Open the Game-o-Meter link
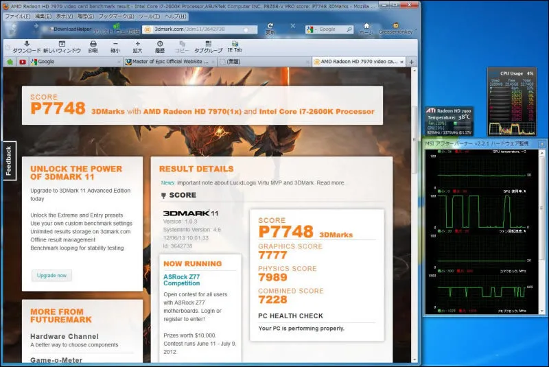549x367 pixels. pyautogui.click(x=56, y=359)
